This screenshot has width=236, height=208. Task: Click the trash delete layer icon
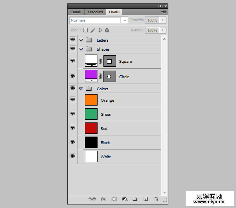tap(156, 199)
